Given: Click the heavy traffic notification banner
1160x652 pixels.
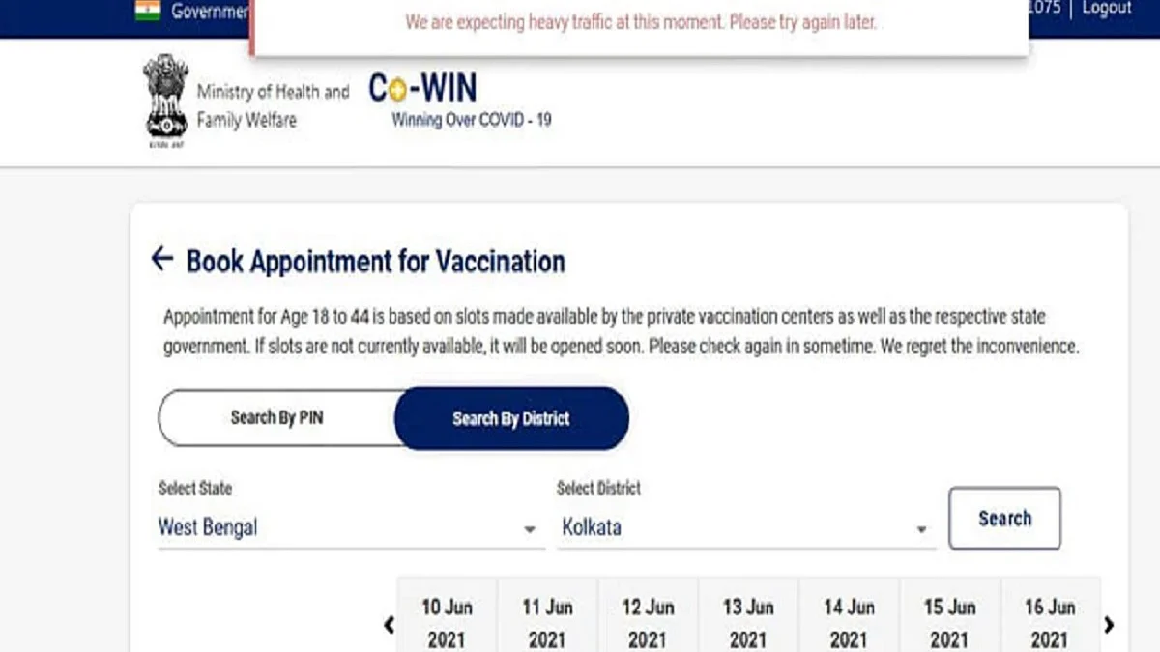Looking at the screenshot, I should (640, 23).
